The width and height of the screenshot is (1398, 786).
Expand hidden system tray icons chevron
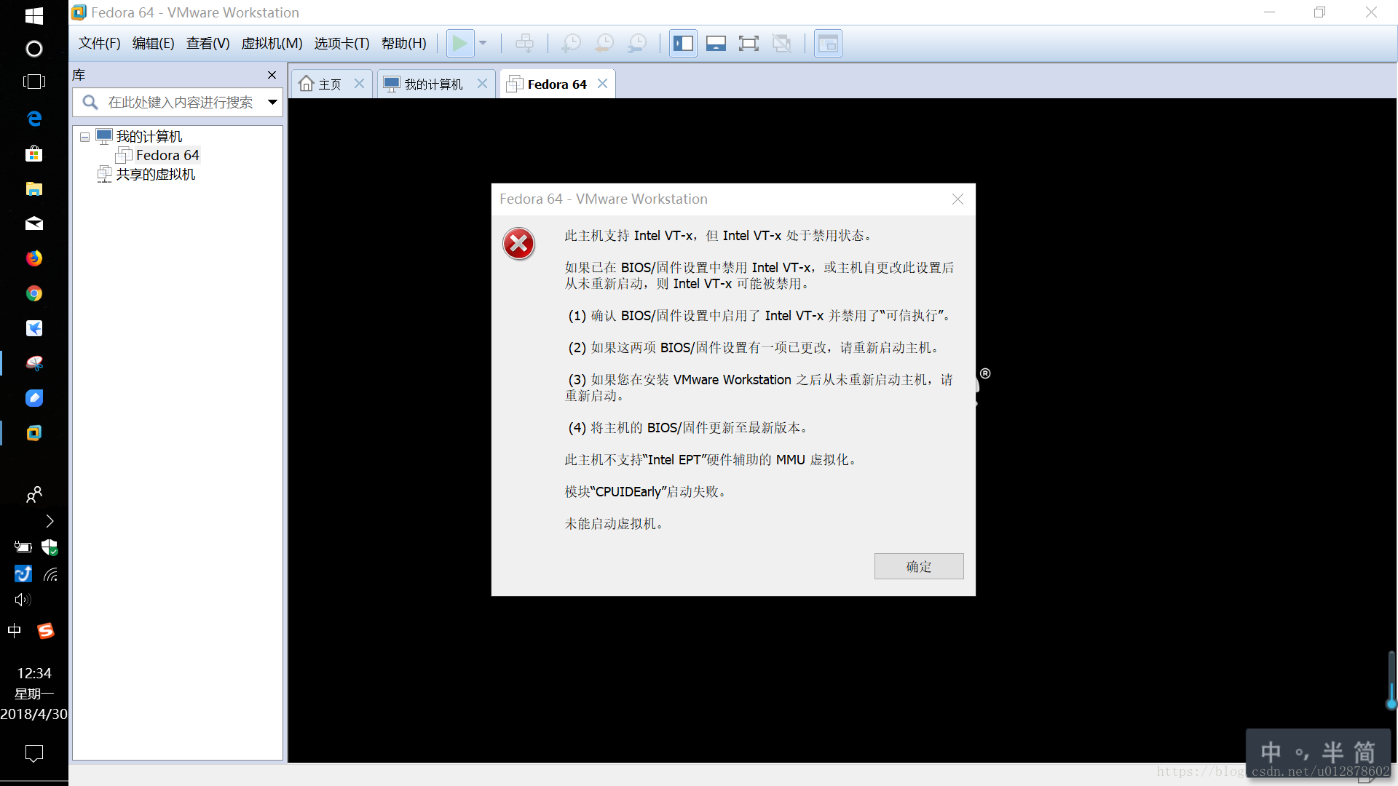click(49, 521)
